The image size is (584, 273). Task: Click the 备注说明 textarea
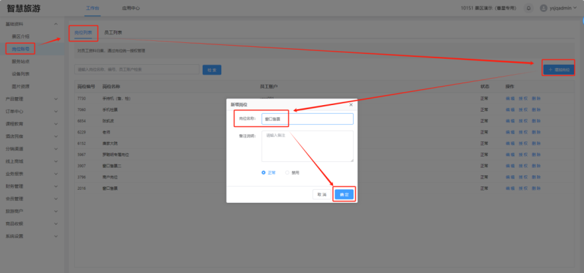point(307,145)
